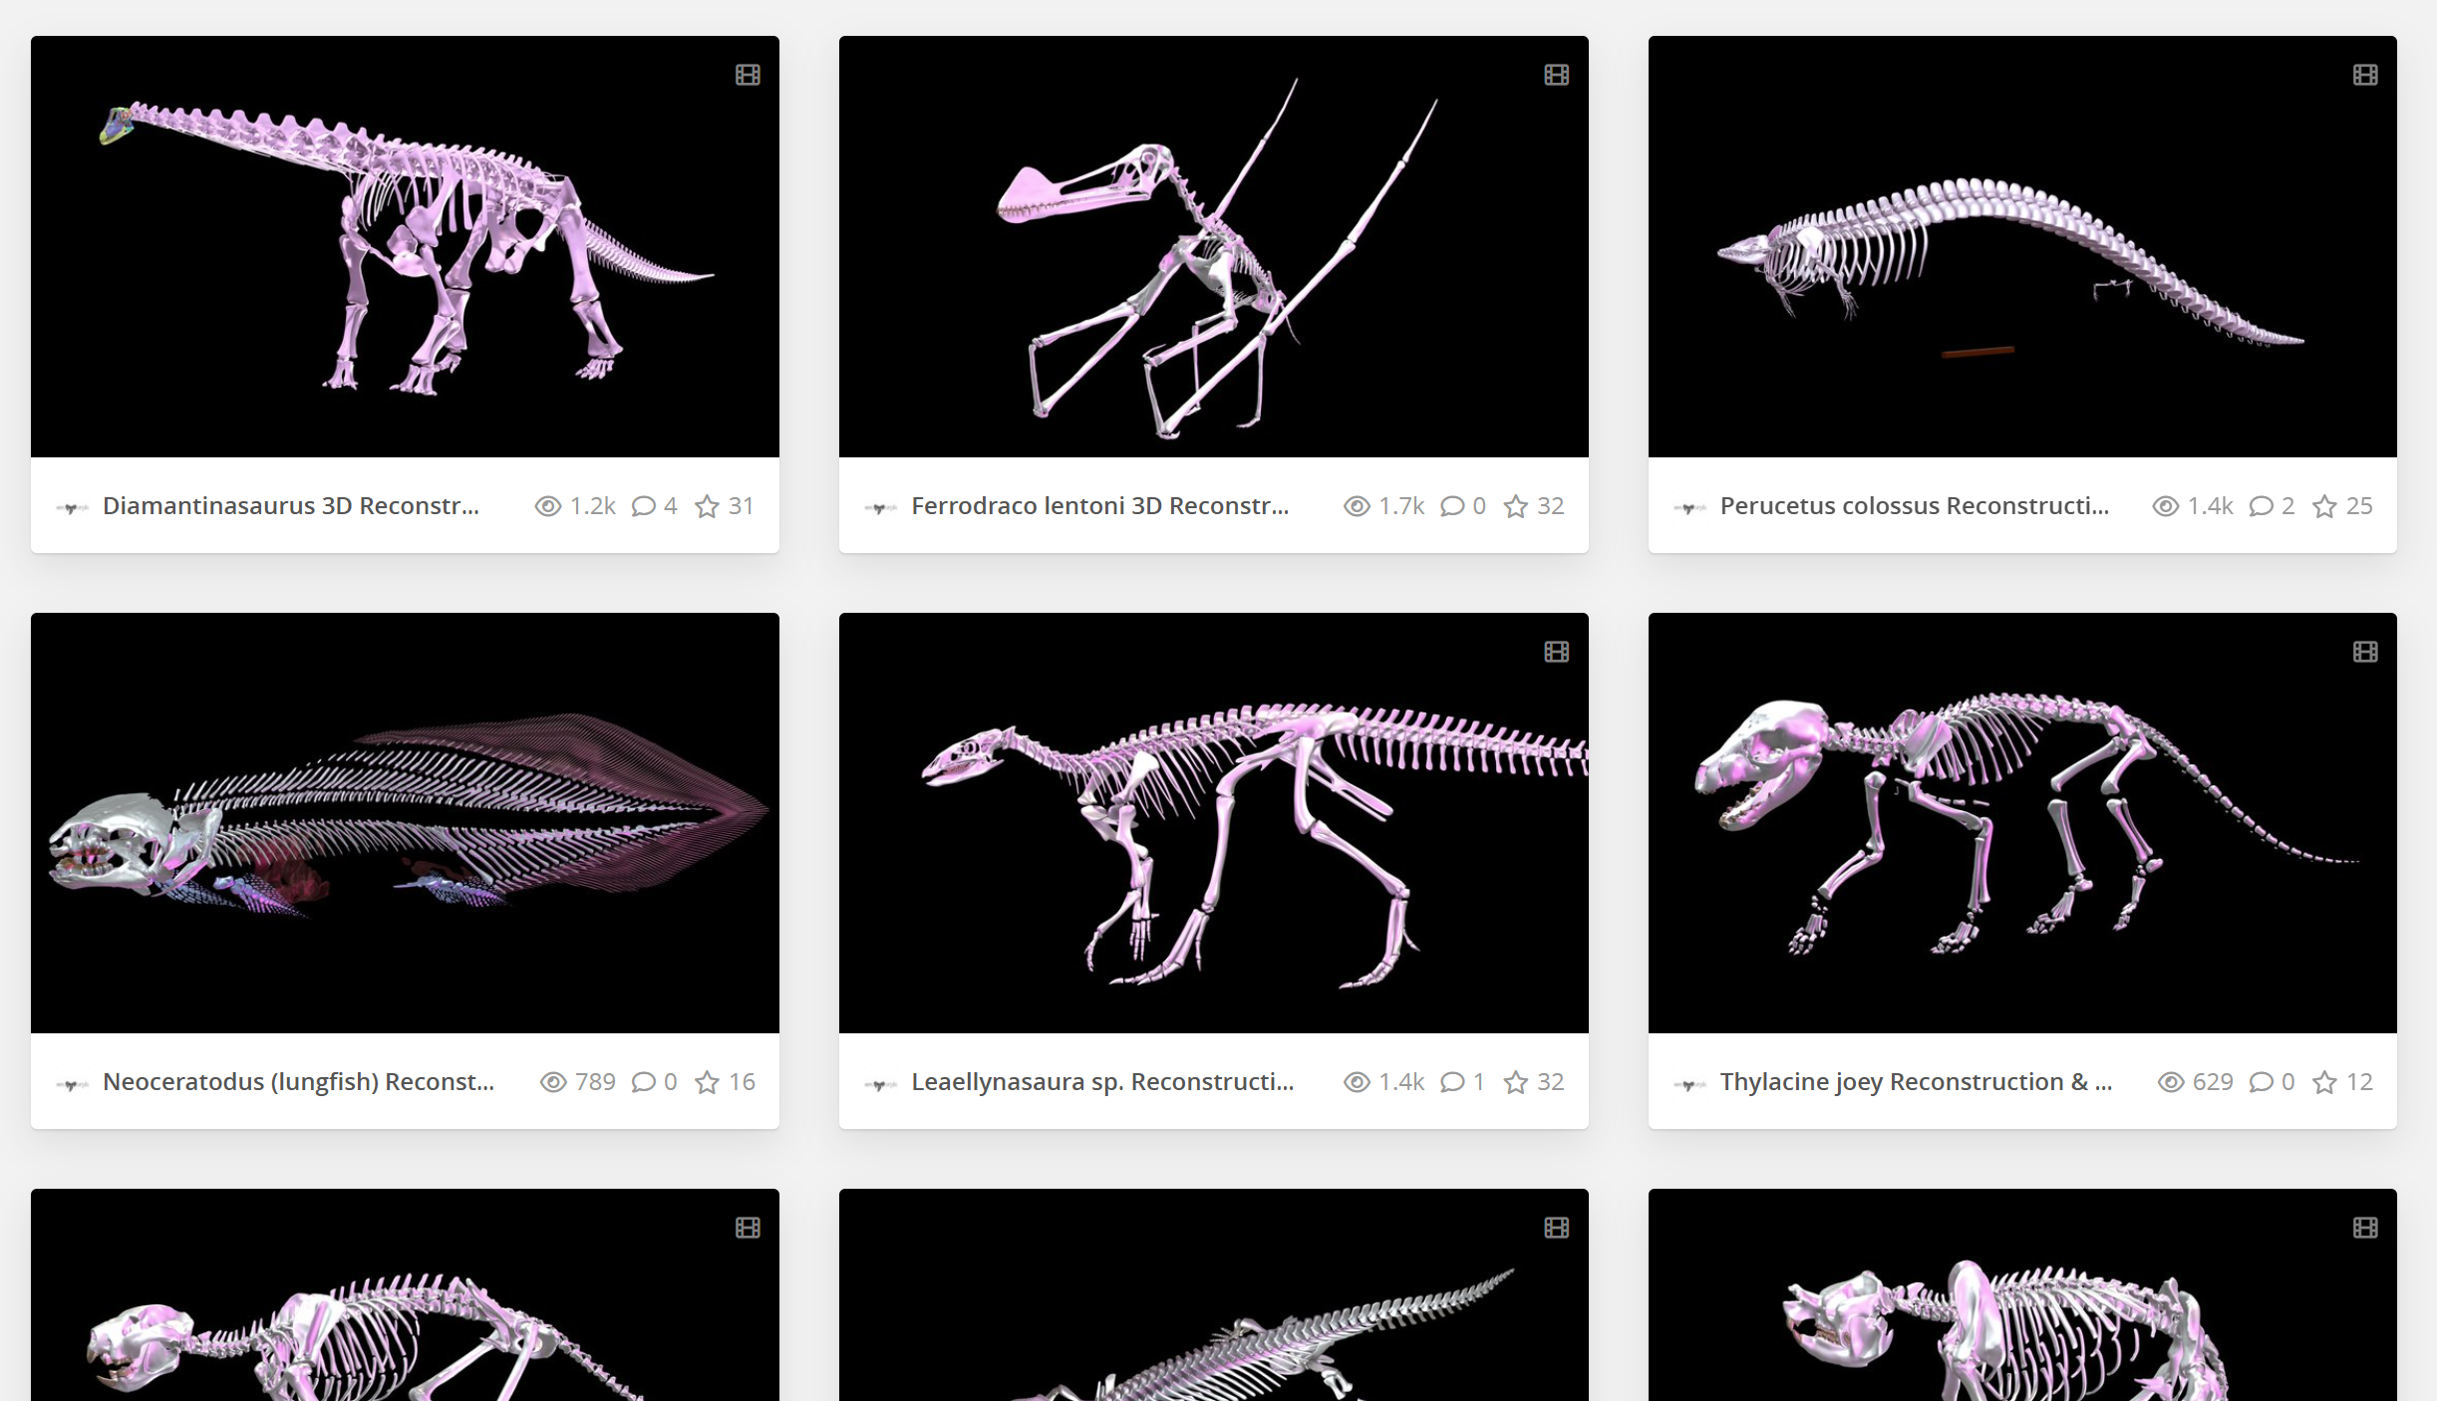This screenshot has height=1401, width=2437.
Task: Click author avatar beside Diamantinasaurus title
Action: pos(72,507)
